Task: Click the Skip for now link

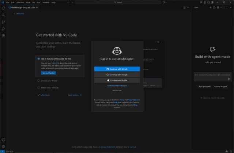Action: tap(117, 90)
